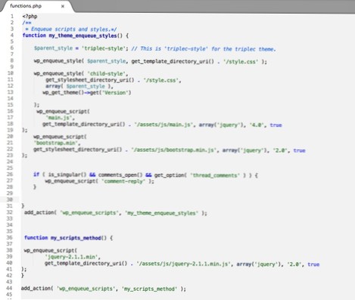Click the opening <?php tag
This screenshot has width=355, height=300.
pyautogui.click(x=30, y=17)
